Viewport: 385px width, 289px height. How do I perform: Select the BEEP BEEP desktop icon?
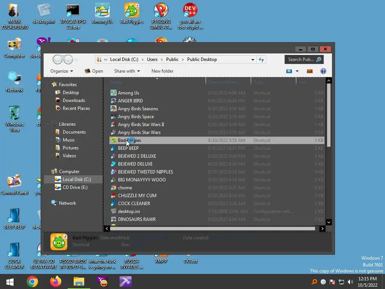14,219
